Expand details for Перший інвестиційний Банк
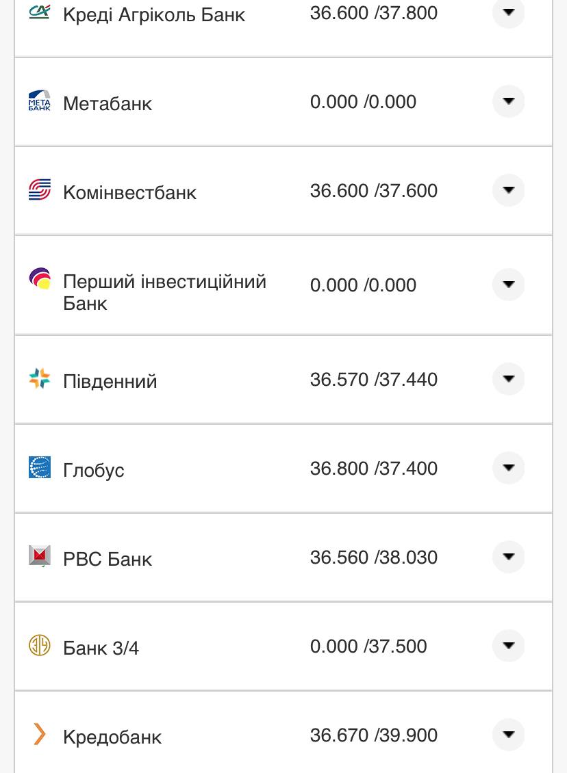The image size is (567, 773). point(508,285)
